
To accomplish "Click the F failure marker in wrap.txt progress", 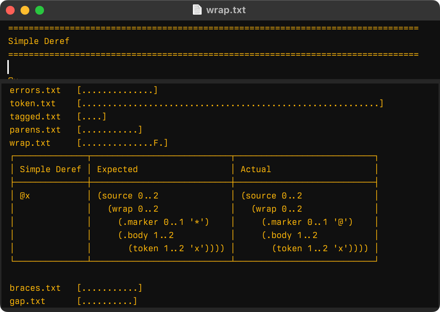I will (x=156, y=143).
